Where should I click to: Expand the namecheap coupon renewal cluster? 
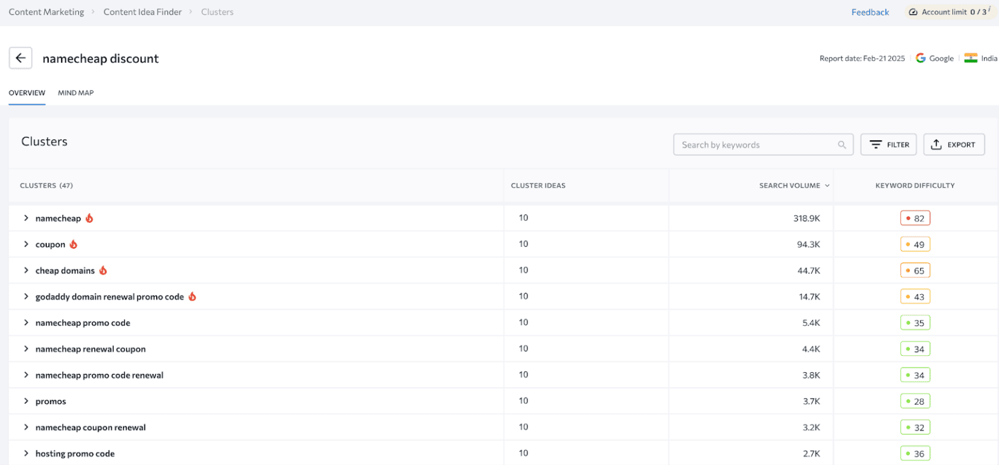pos(26,427)
